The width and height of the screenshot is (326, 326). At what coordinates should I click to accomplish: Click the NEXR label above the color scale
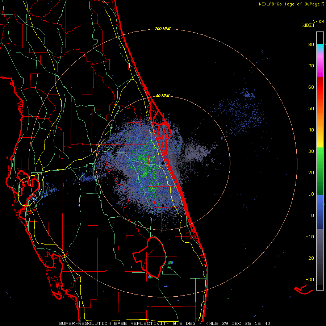tap(318, 22)
